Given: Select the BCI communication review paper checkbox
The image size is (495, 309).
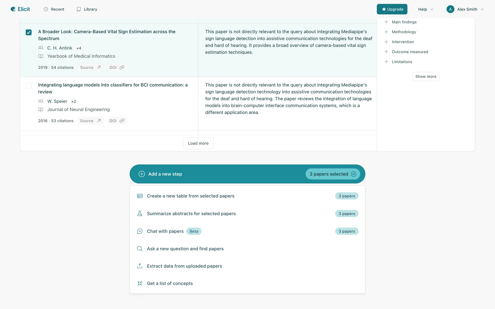Looking at the screenshot, I should tap(29, 85).
